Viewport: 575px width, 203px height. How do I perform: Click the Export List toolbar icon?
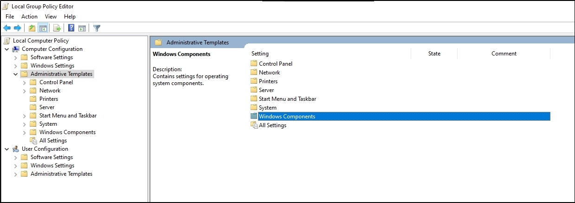(x=57, y=28)
